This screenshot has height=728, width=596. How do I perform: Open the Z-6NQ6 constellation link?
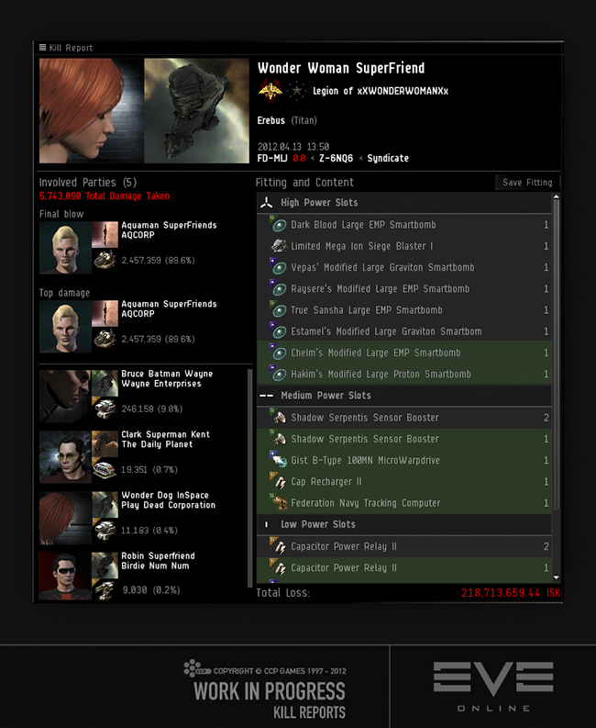point(336,158)
